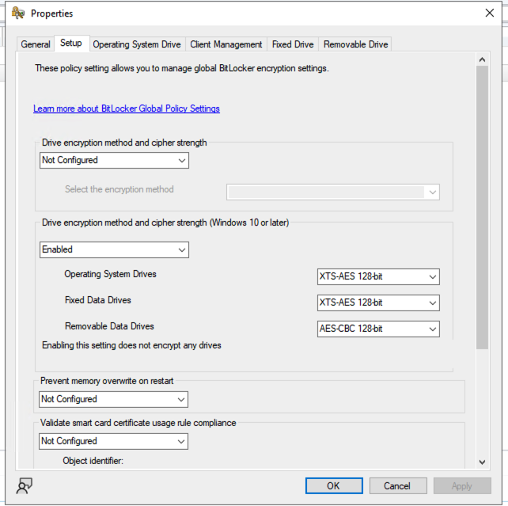The image size is (508, 506).
Task: Click the Operating System Drives label
Action: [110, 274]
